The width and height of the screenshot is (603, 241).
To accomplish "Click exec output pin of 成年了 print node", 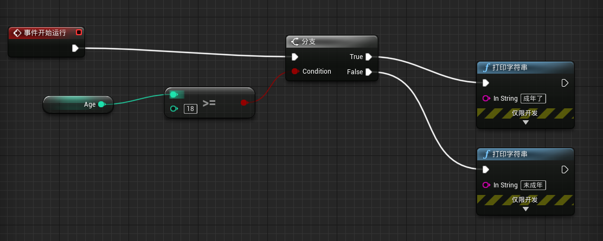I will tap(565, 83).
